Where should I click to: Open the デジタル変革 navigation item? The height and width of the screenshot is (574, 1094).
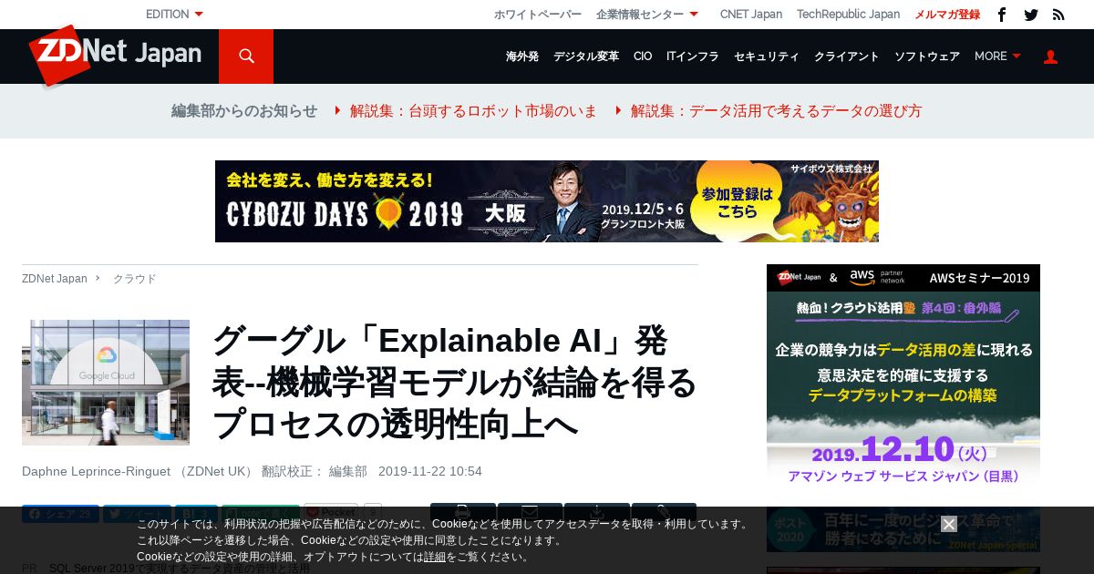[586, 56]
